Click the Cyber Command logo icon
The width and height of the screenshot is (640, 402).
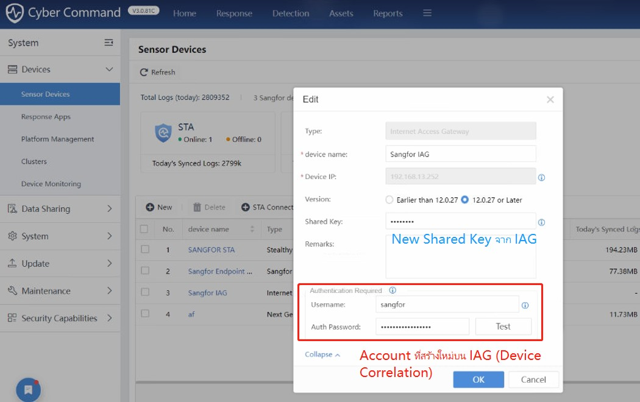click(x=14, y=13)
